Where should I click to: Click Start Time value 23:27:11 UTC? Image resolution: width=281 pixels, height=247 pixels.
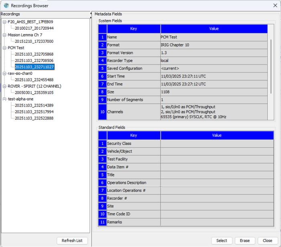214,76
